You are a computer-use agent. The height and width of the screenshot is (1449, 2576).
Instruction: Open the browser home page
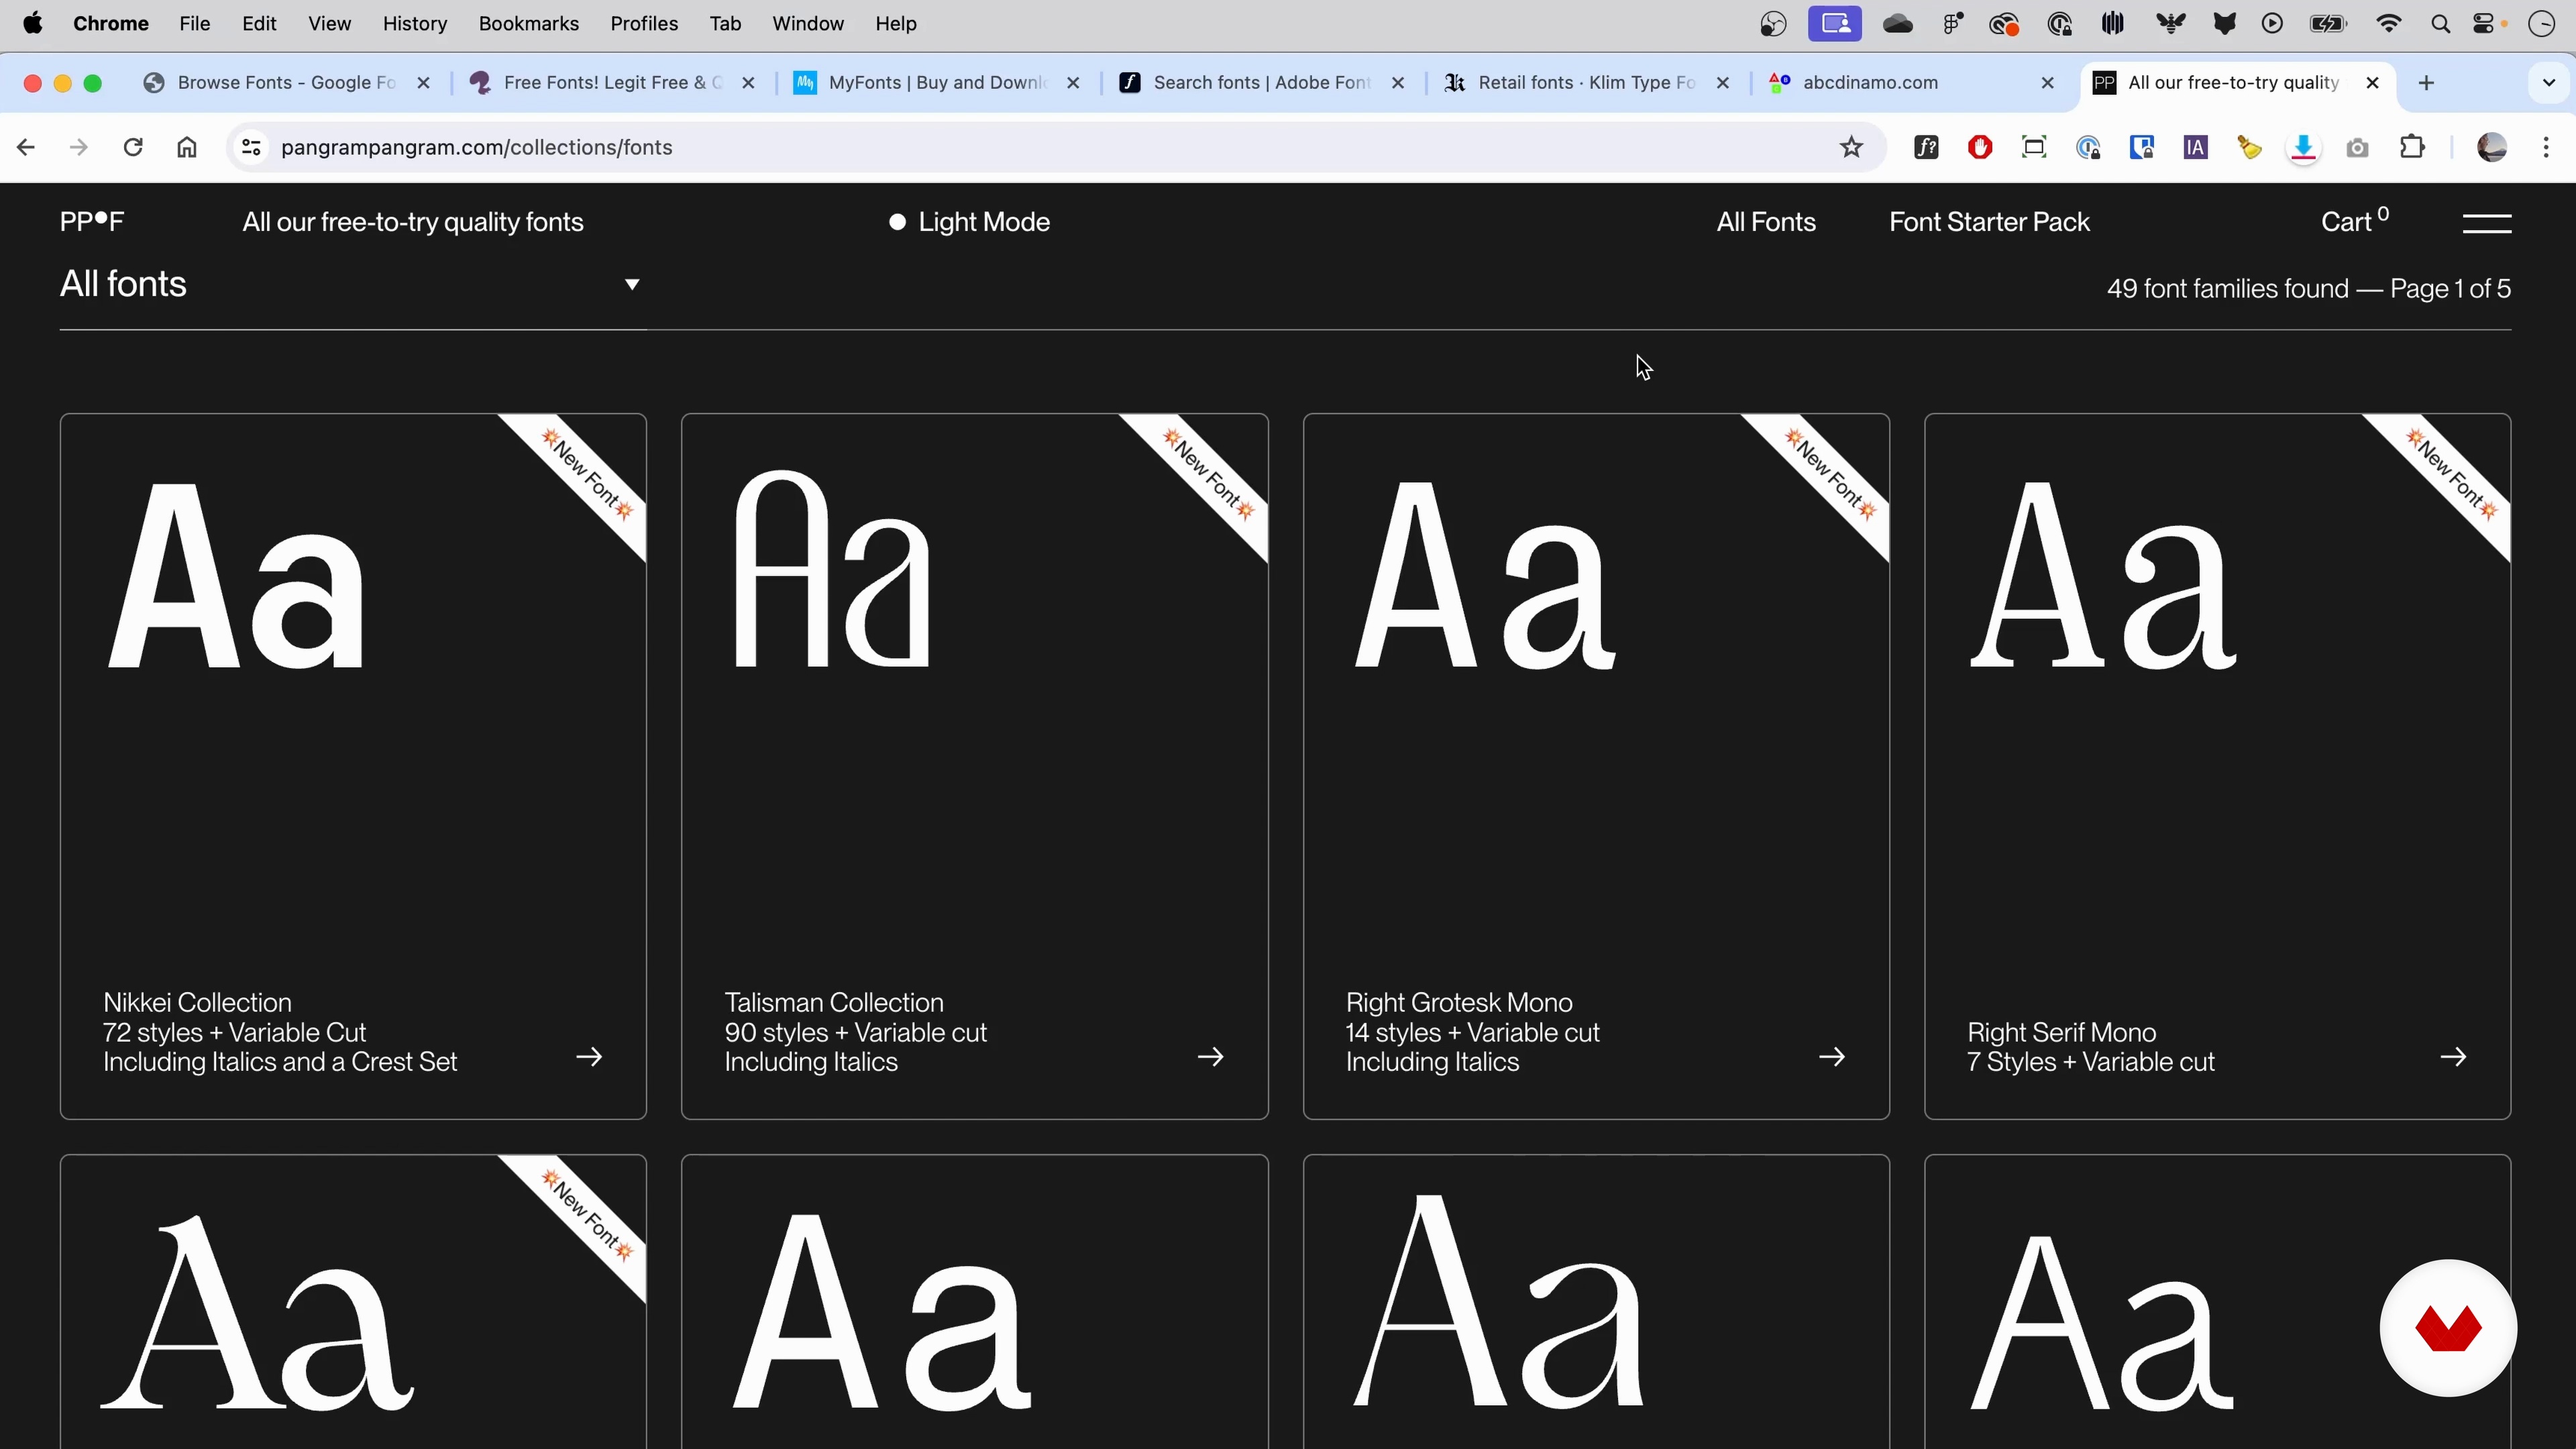pyautogui.click(x=187, y=148)
